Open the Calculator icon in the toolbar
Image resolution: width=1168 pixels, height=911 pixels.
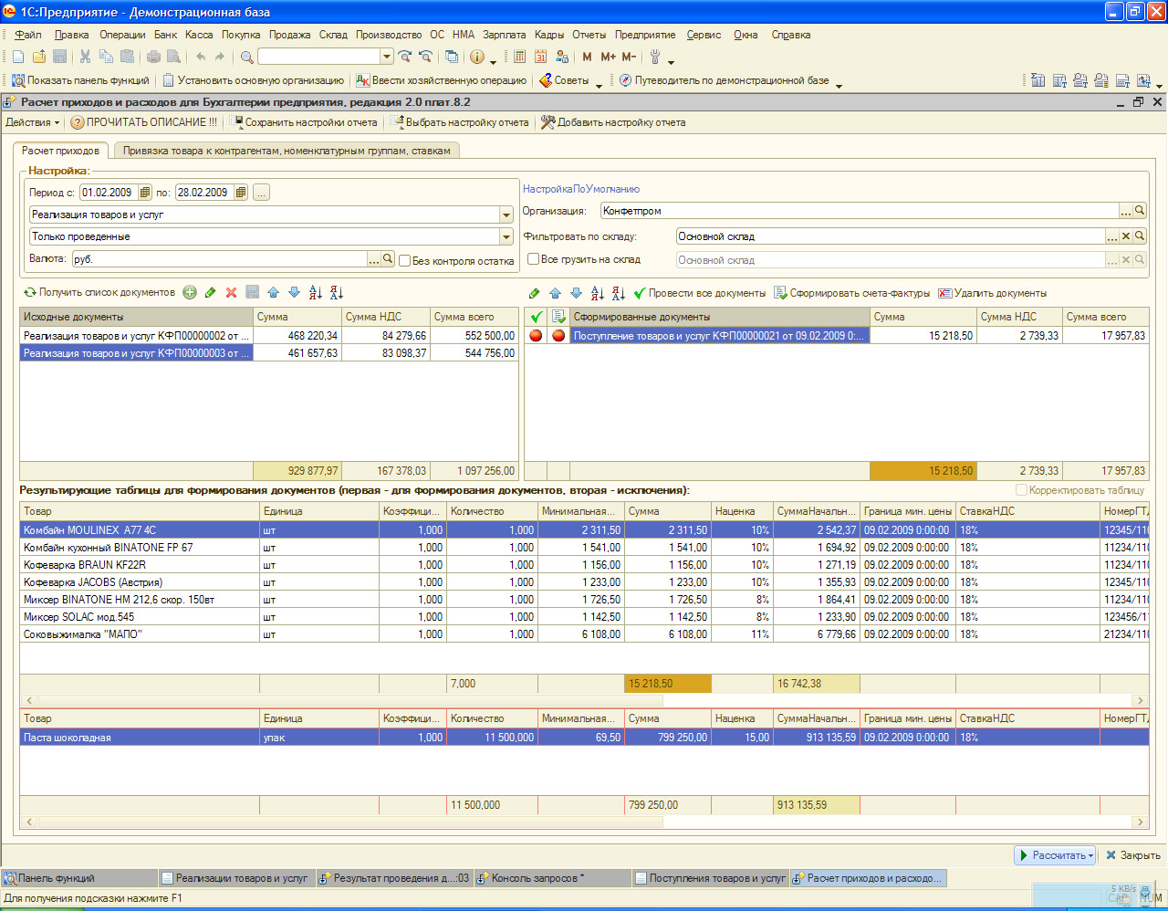click(519, 57)
